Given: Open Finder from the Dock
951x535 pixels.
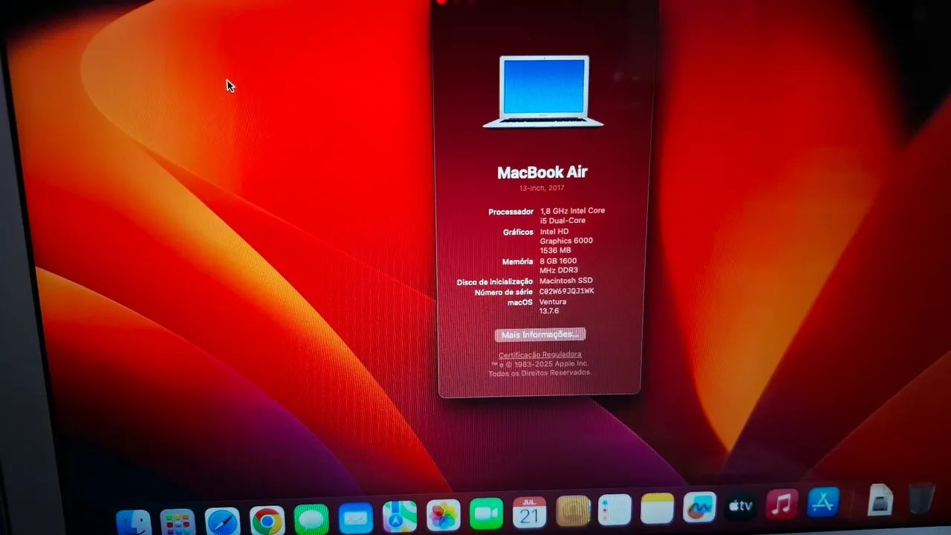Looking at the screenshot, I should pos(134,523).
